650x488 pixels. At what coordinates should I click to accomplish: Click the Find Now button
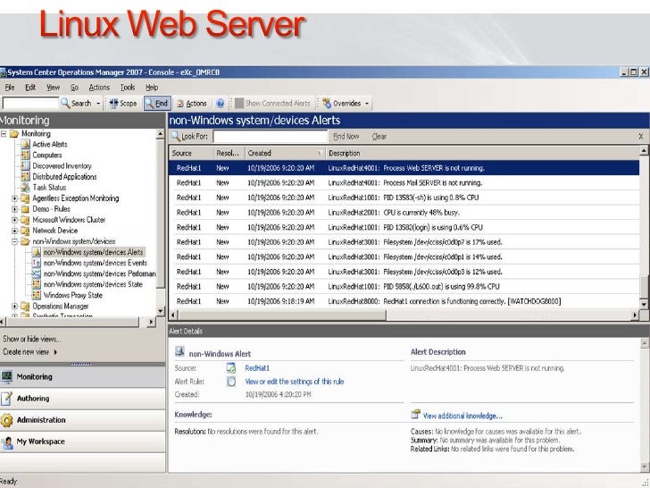[x=346, y=137]
